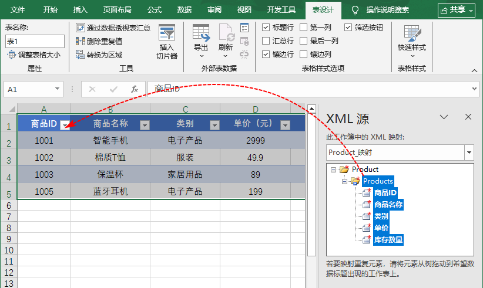
Task: Cancel formula entry with the X icon
Action: coord(92,89)
